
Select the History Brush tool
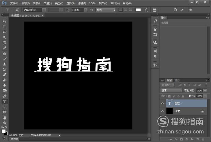5,69
